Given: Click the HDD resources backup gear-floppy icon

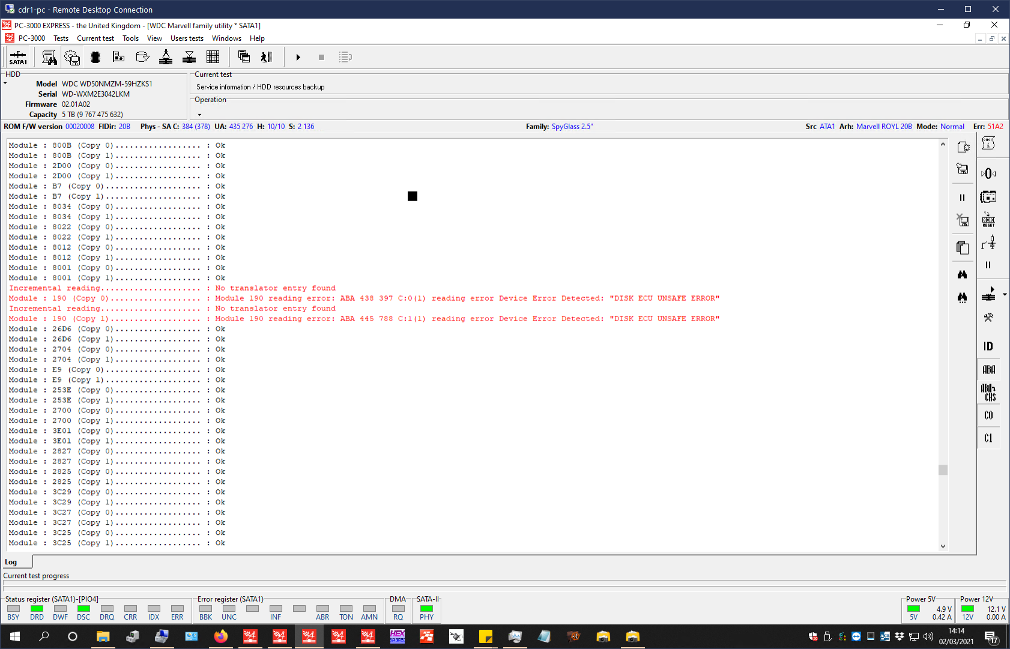Looking at the screenshot, I should click(x=72, y=57).
